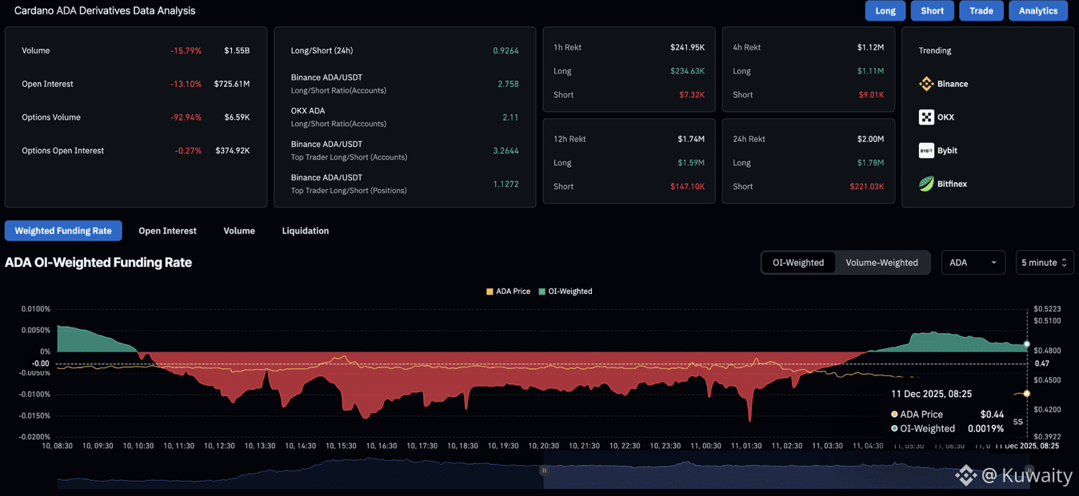Open the Analytics button

pyautogui.click(x=1037, y=11)
